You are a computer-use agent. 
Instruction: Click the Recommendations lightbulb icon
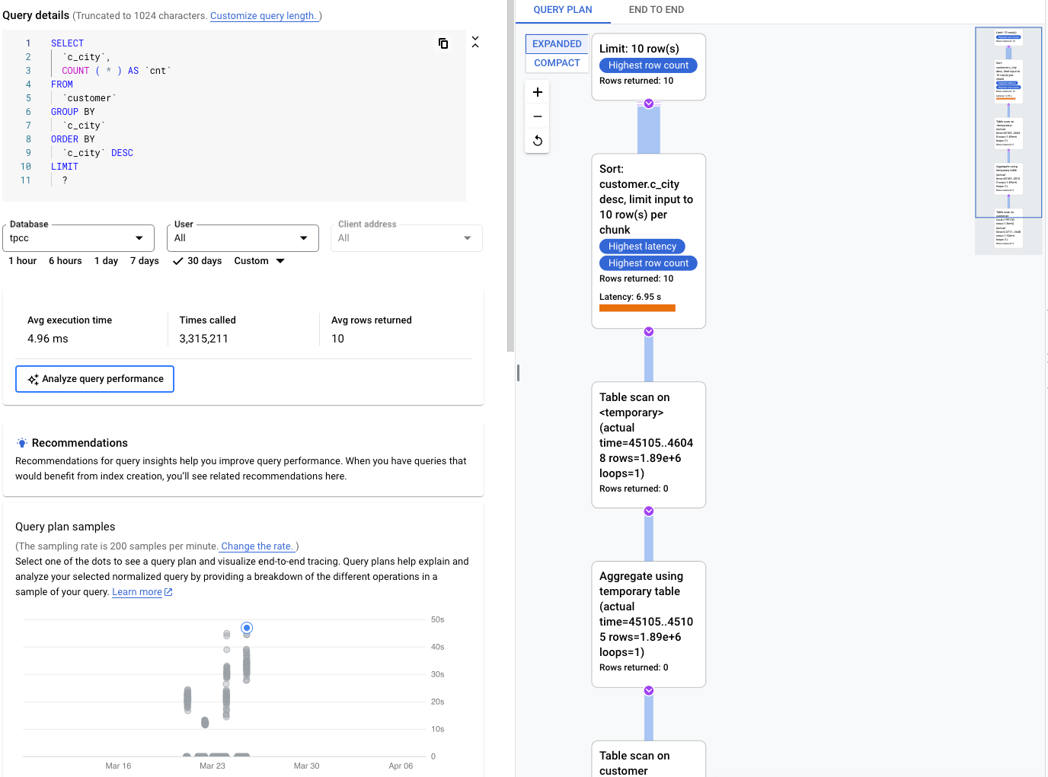point(22,442)
